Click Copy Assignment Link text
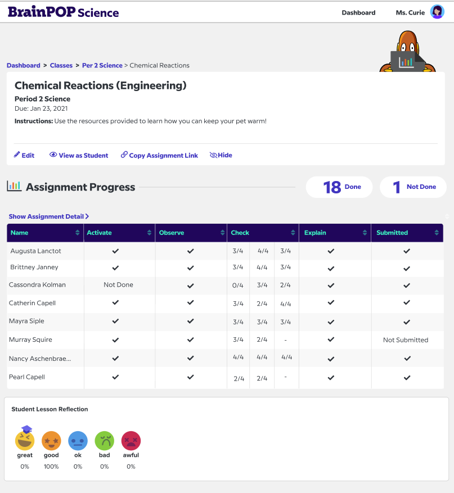The width and height of the screenshot is (454, 493). (163, 155)
